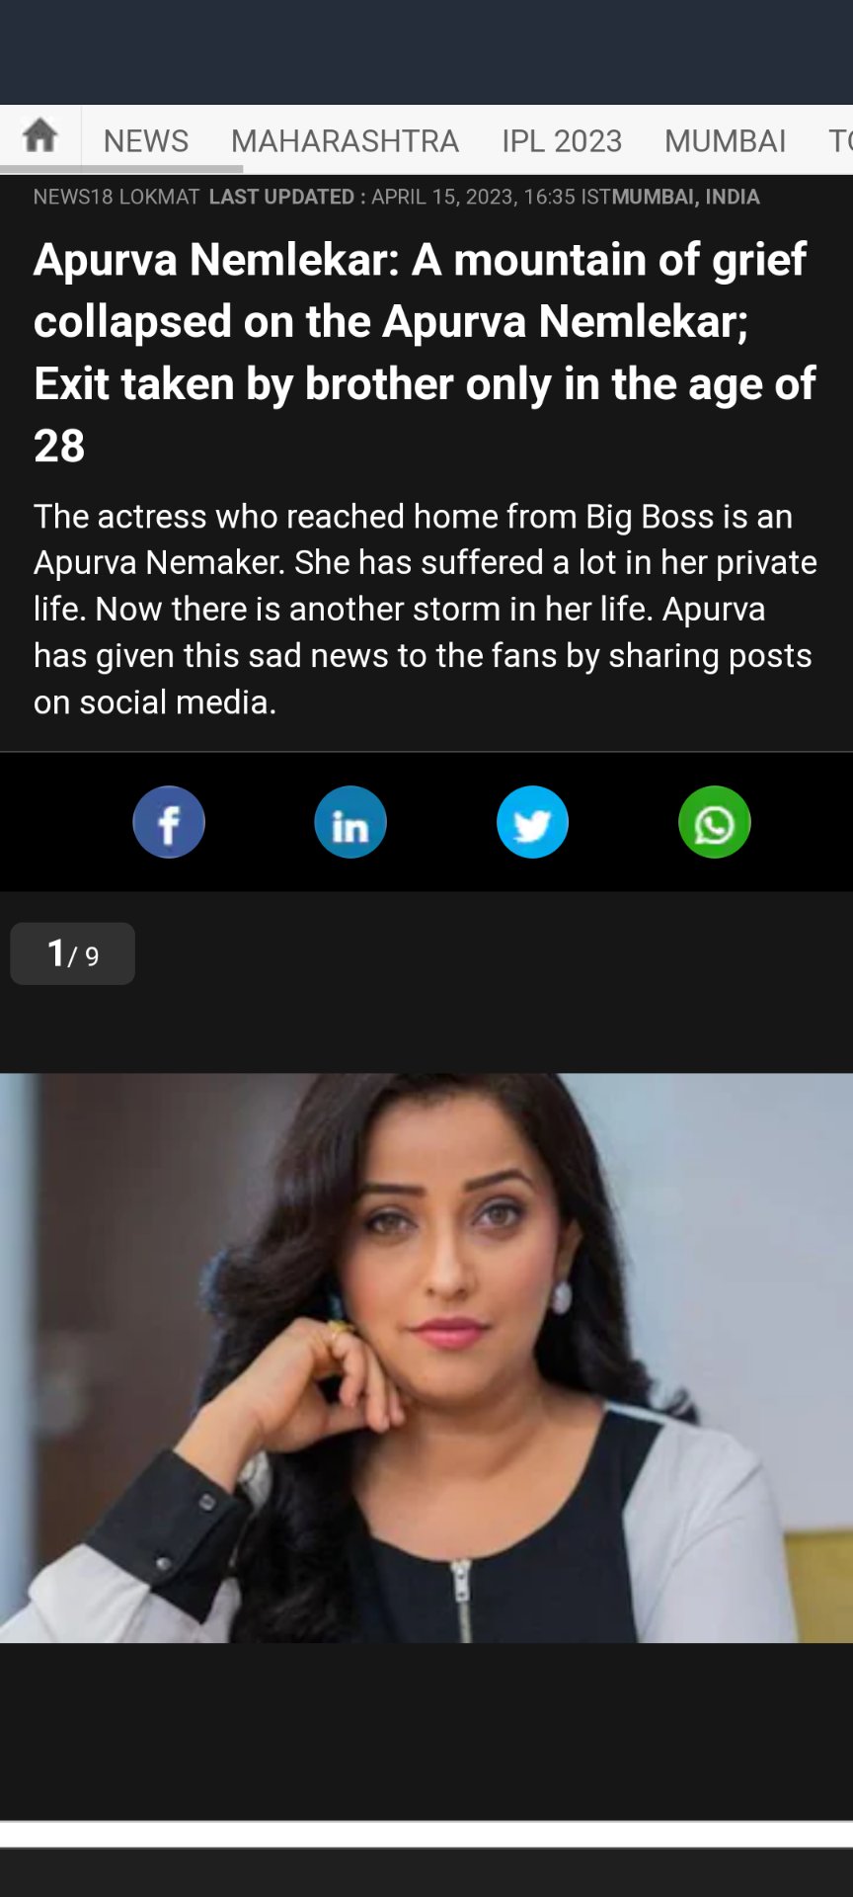Share article on Twitter

pyautogui.click(x=533, y=822)
